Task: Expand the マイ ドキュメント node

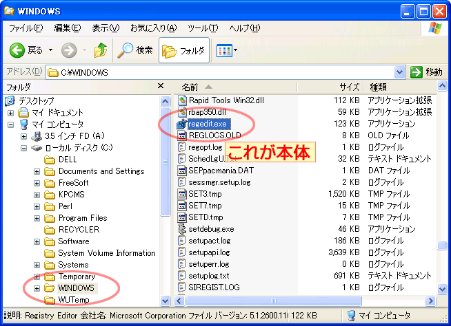Action: [x=10, y=113]
